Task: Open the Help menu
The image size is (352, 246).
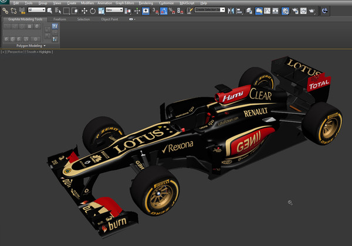Action: [204, 3]
